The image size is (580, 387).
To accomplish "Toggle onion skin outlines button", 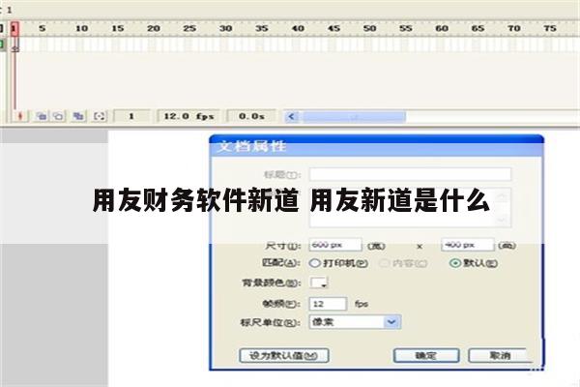I will pyautogui.click(x=58, y=116).
